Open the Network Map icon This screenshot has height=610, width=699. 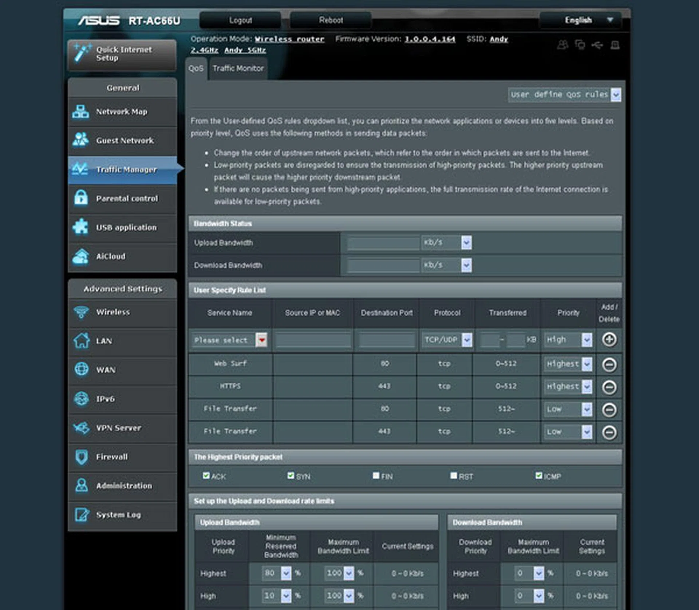[x=80, y=112]
